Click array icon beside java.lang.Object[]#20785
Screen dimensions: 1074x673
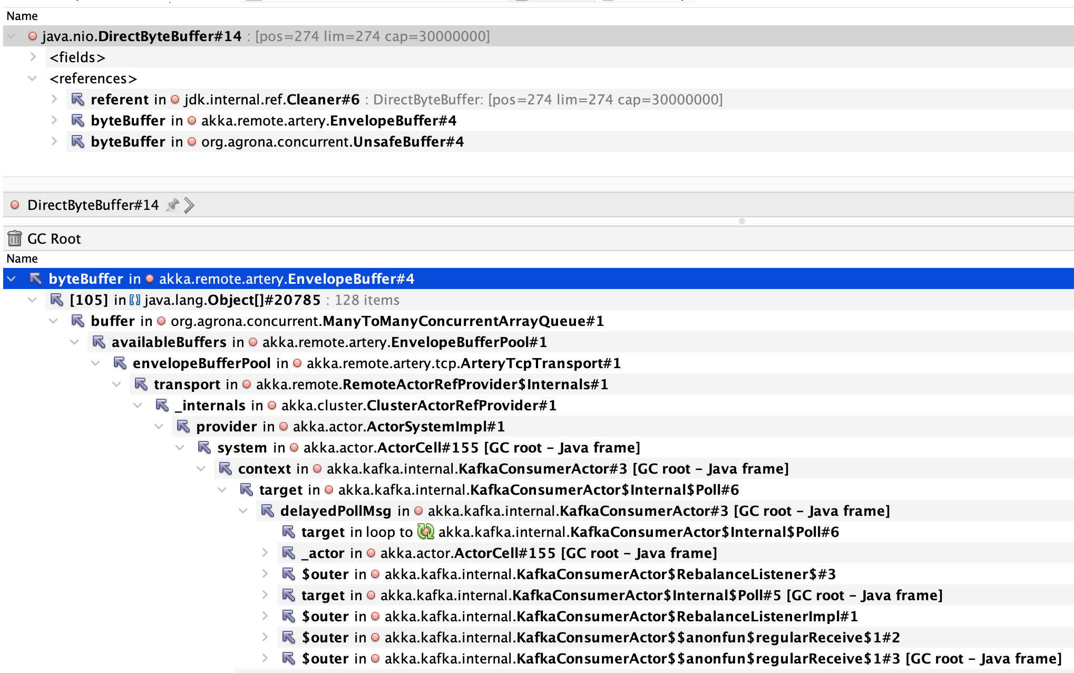[x=135, y=300]
